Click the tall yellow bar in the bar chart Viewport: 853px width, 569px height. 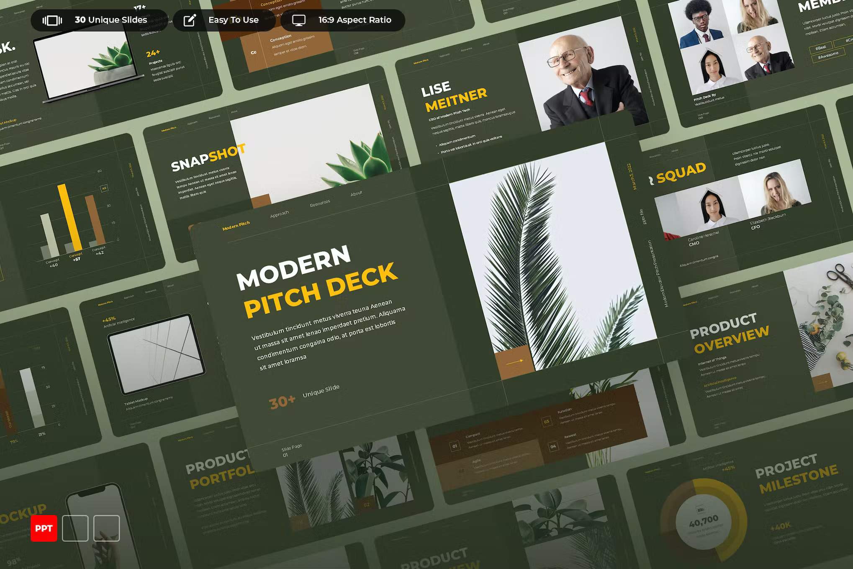69,218
